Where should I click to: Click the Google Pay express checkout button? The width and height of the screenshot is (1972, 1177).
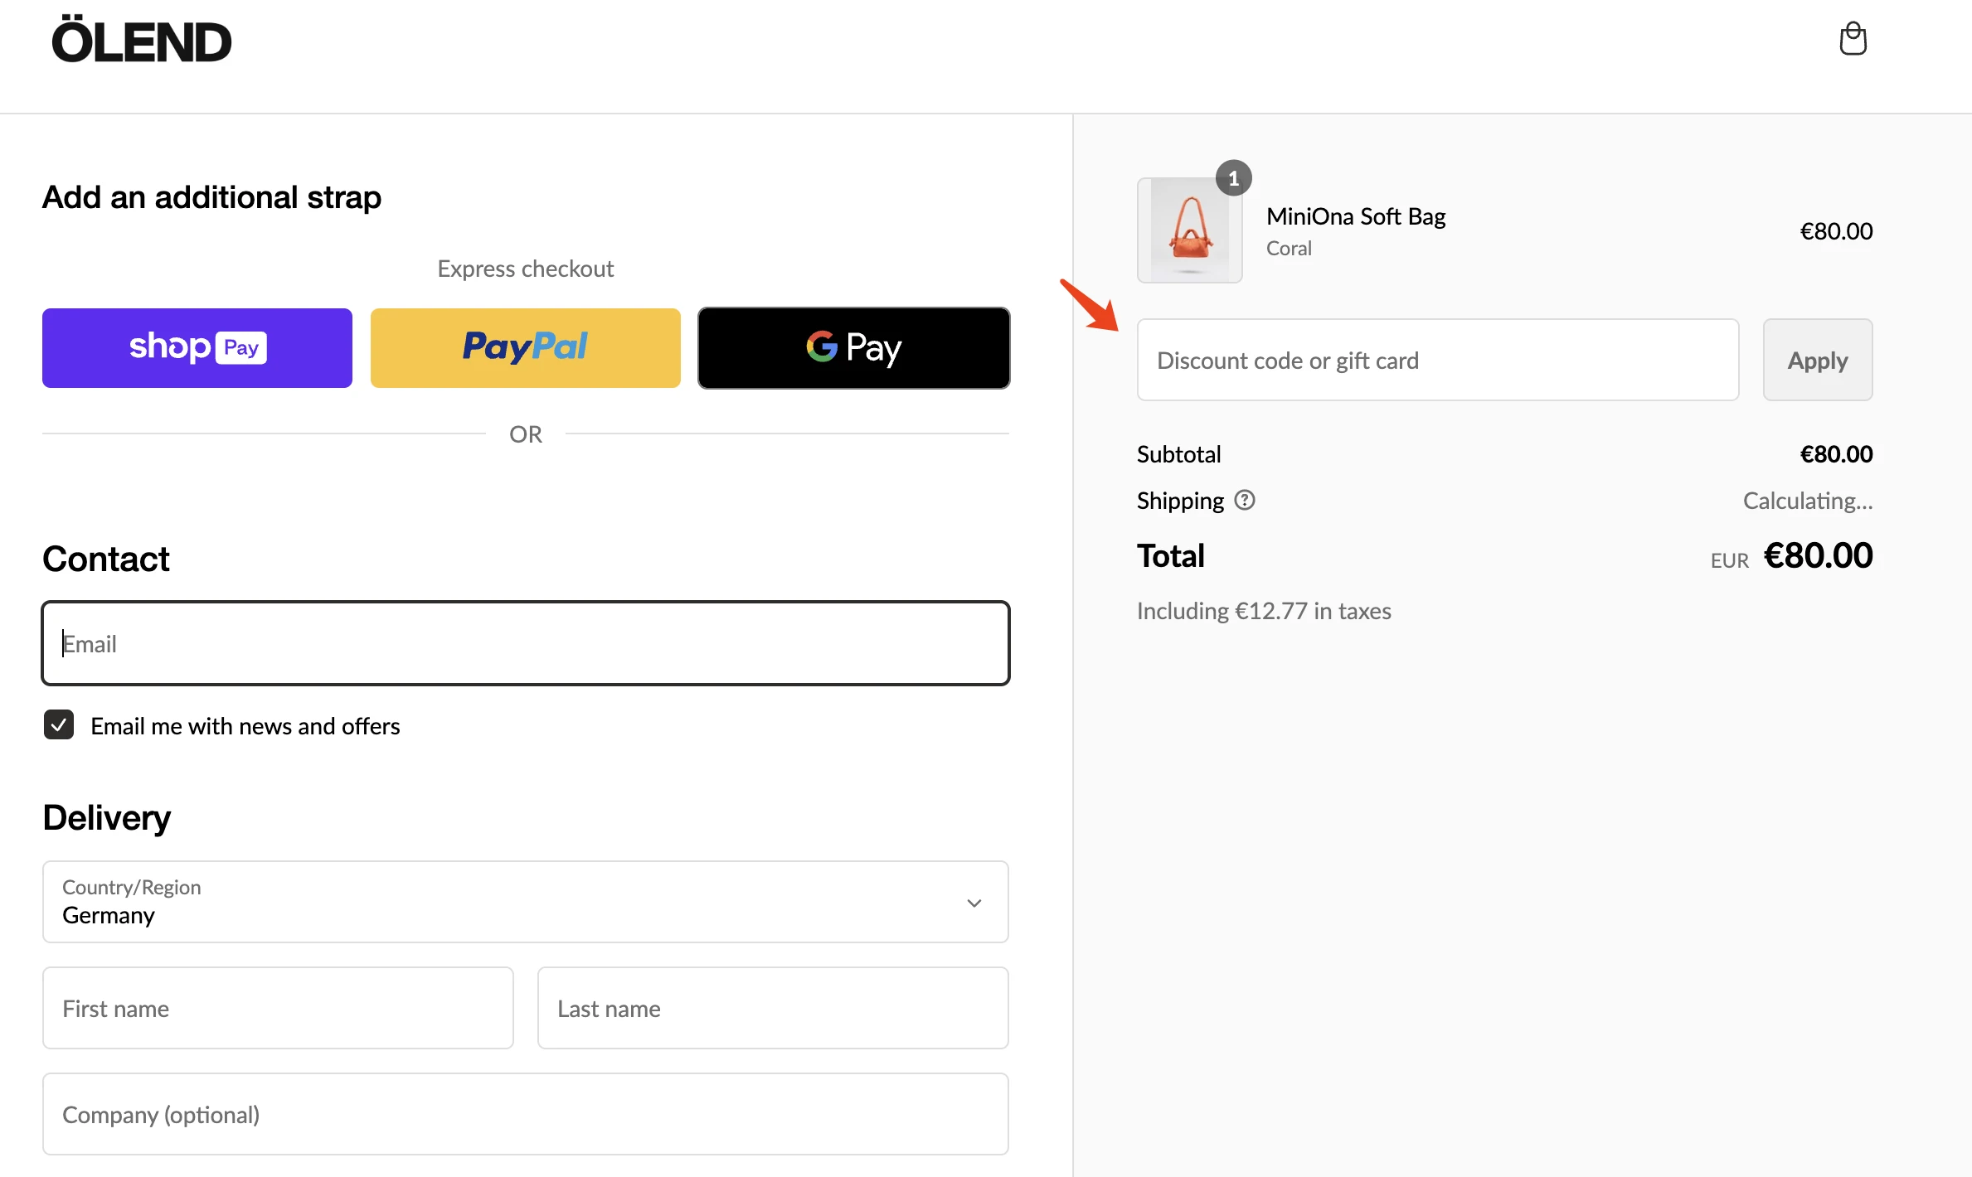852,346
